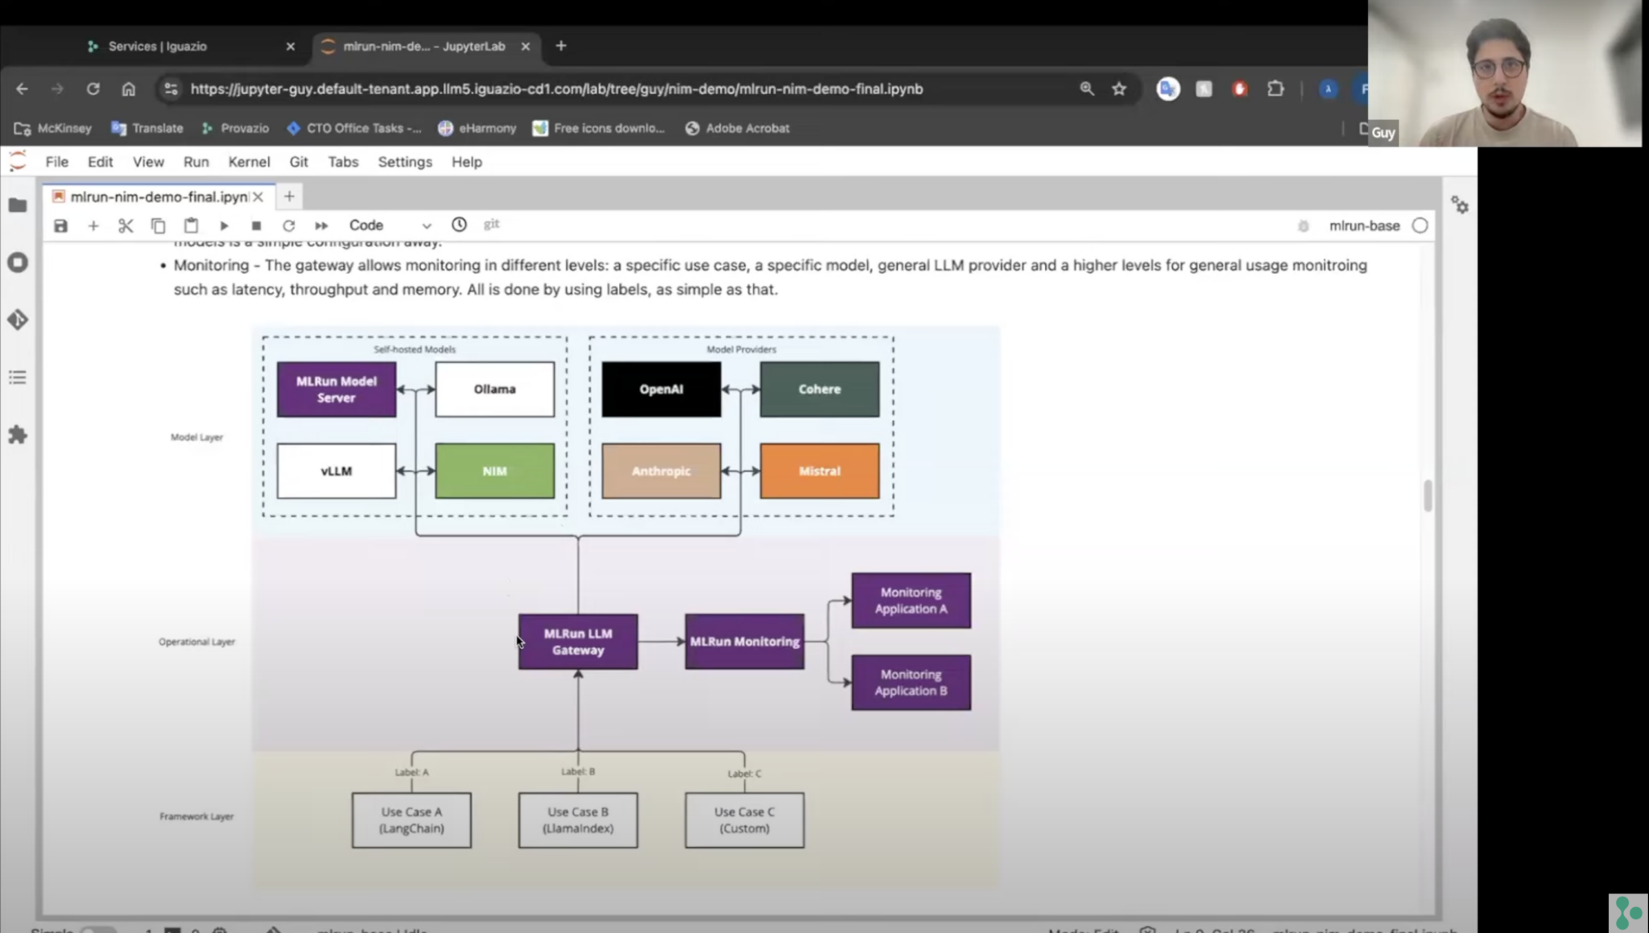Restart kernel and run all cells
Viewport: 1649px width, 933px height.
[320, 225]
